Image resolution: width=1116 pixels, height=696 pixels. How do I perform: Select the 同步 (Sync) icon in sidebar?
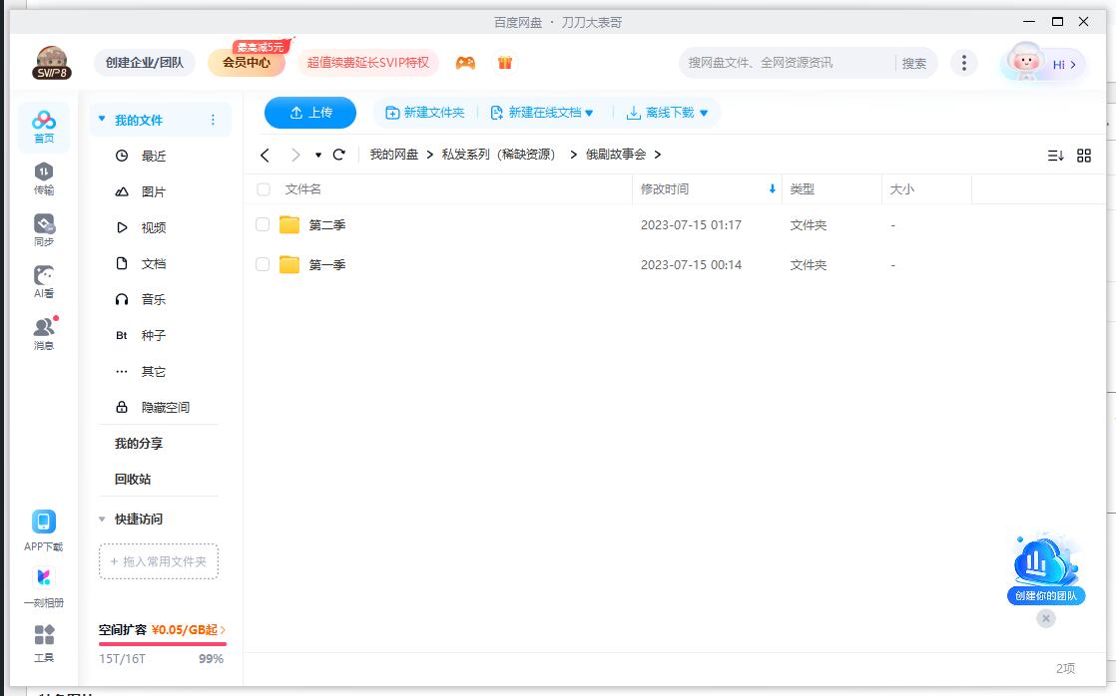(43, 229)
